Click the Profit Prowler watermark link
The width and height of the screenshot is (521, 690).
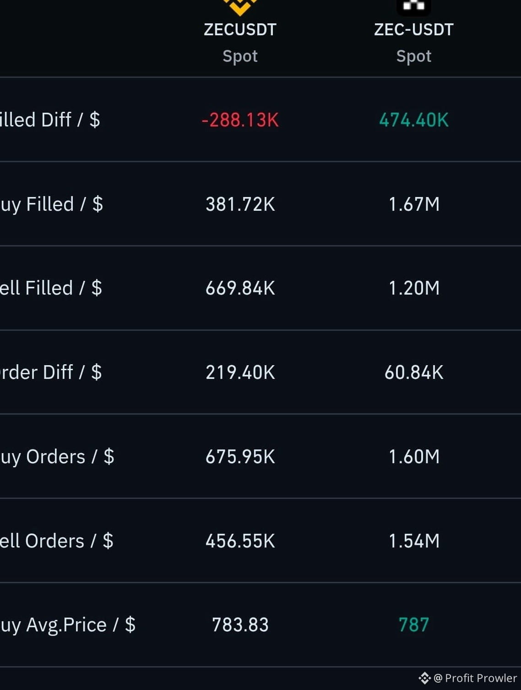(475, 678)
